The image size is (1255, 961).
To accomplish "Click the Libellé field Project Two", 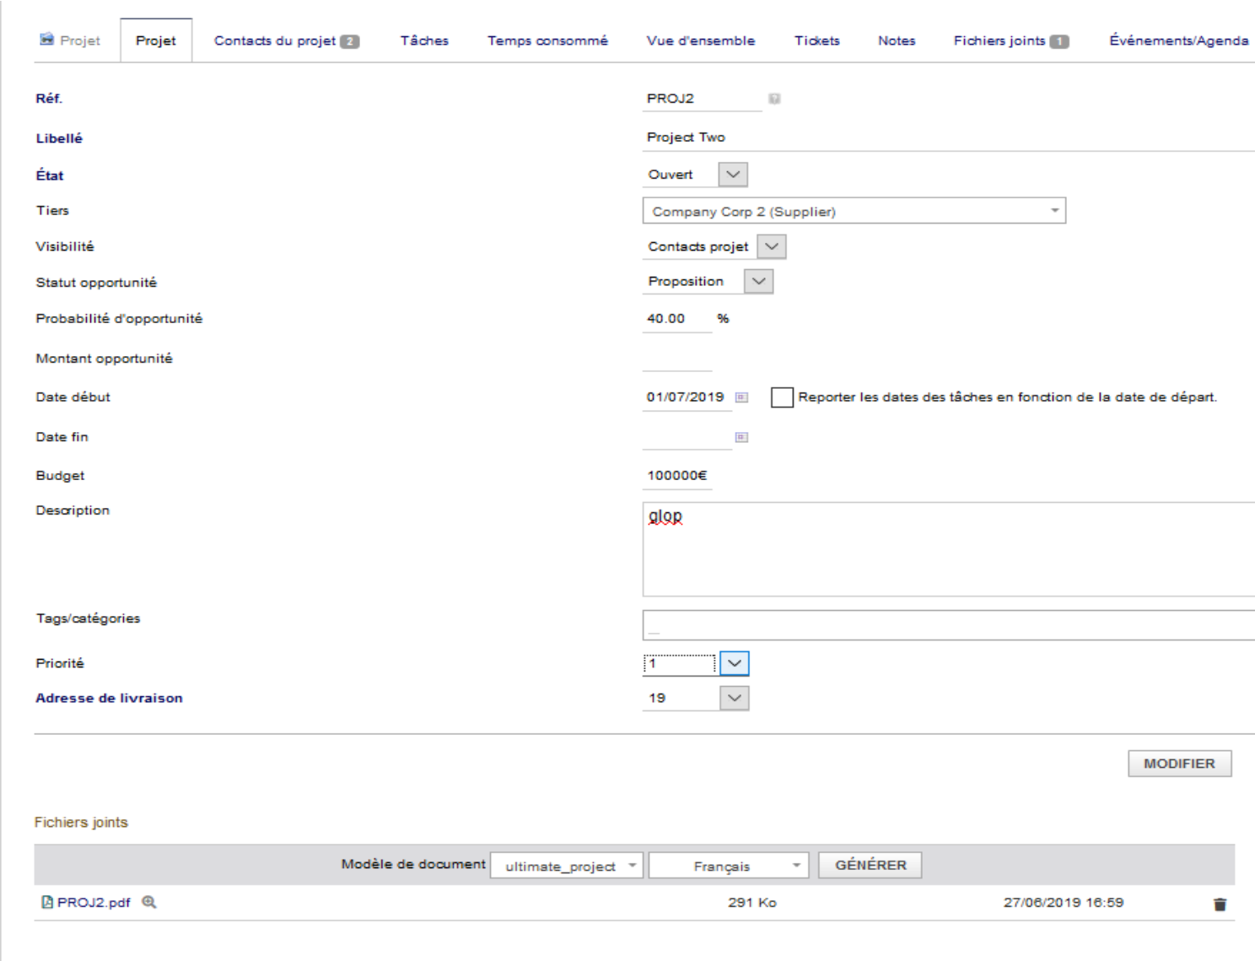I will tap(949, 138).
